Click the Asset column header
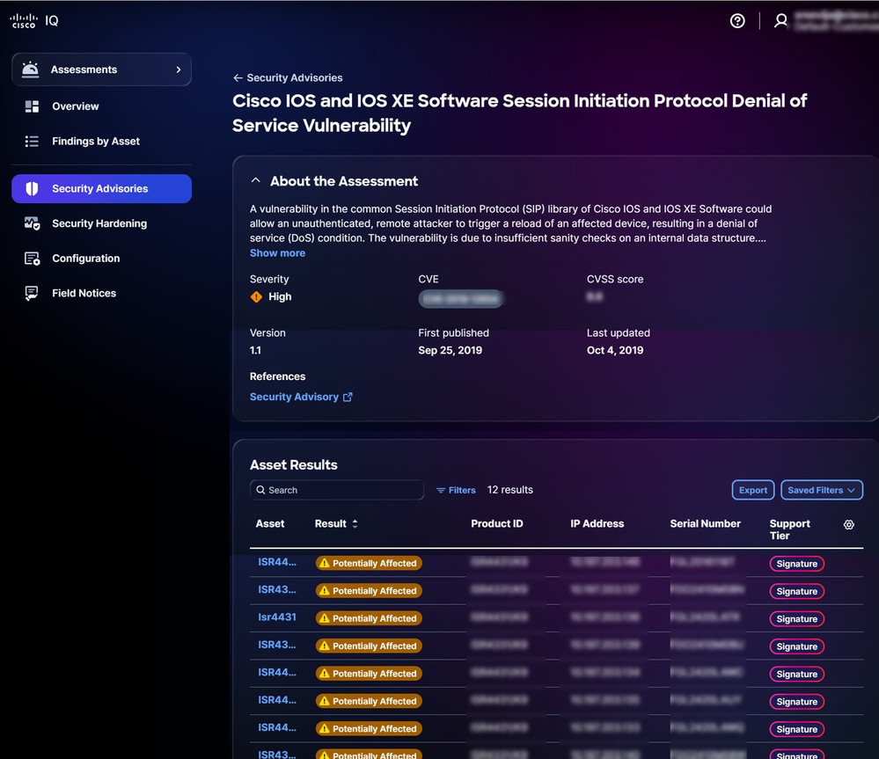 [269, 524]
